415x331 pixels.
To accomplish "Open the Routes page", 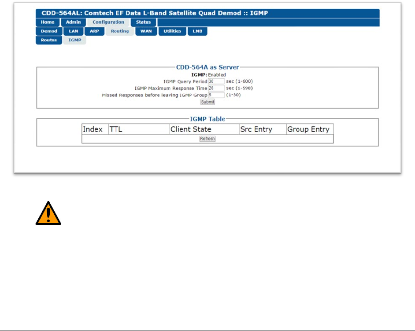I will [49, 40].
